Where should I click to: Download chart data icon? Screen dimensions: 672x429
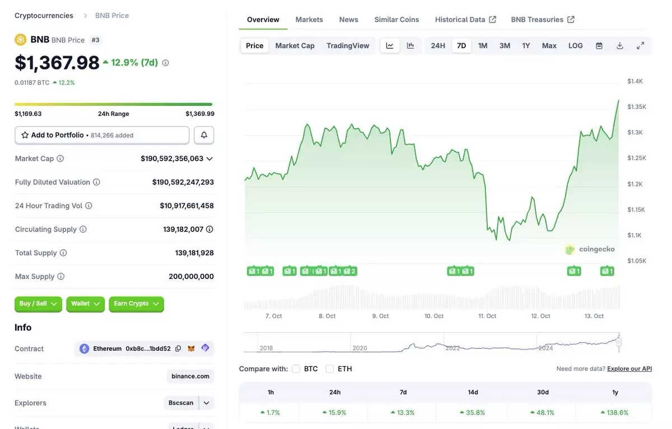click(620, 46)
